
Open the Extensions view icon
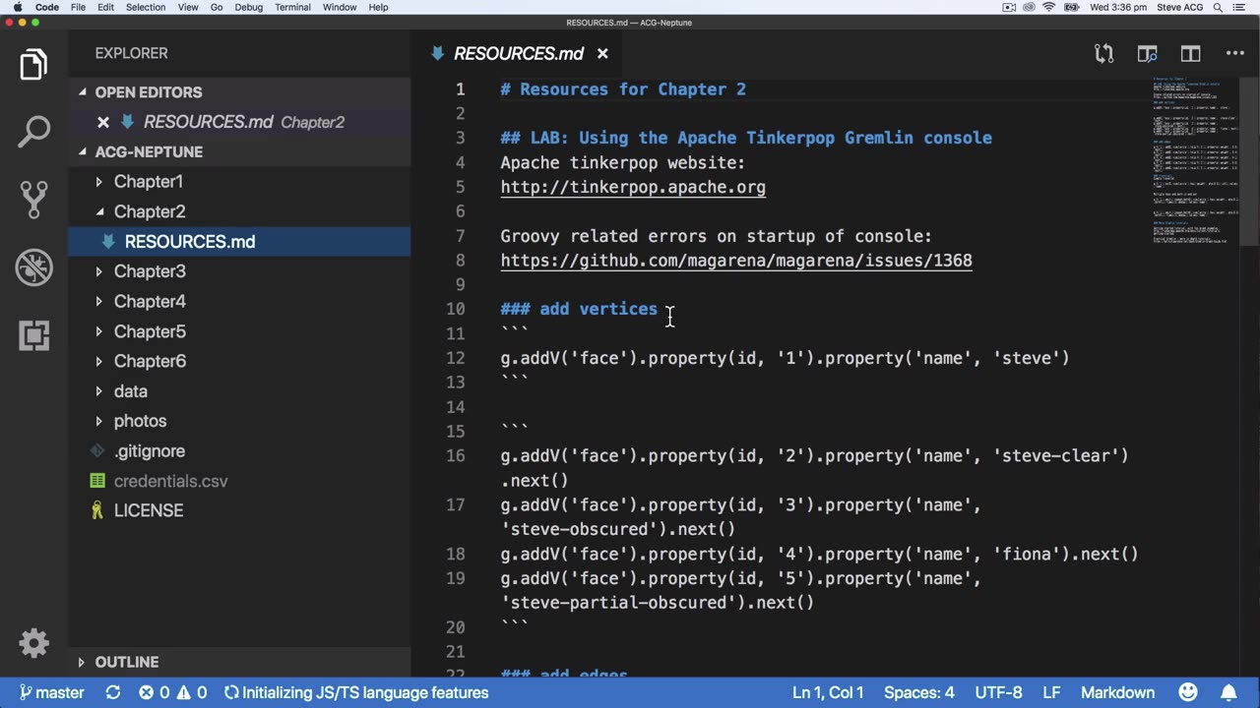(33, 335)
